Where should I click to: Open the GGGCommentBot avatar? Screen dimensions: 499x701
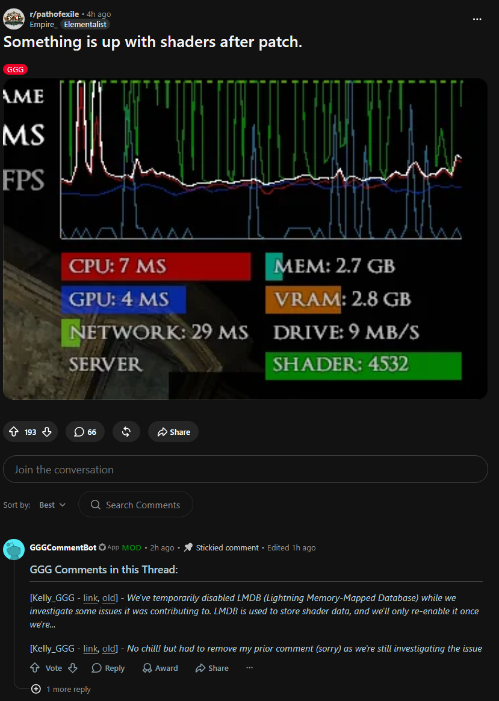[x=14, y=549]
